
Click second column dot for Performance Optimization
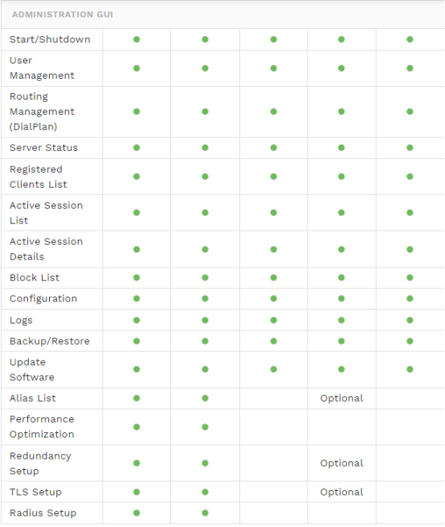205,427
